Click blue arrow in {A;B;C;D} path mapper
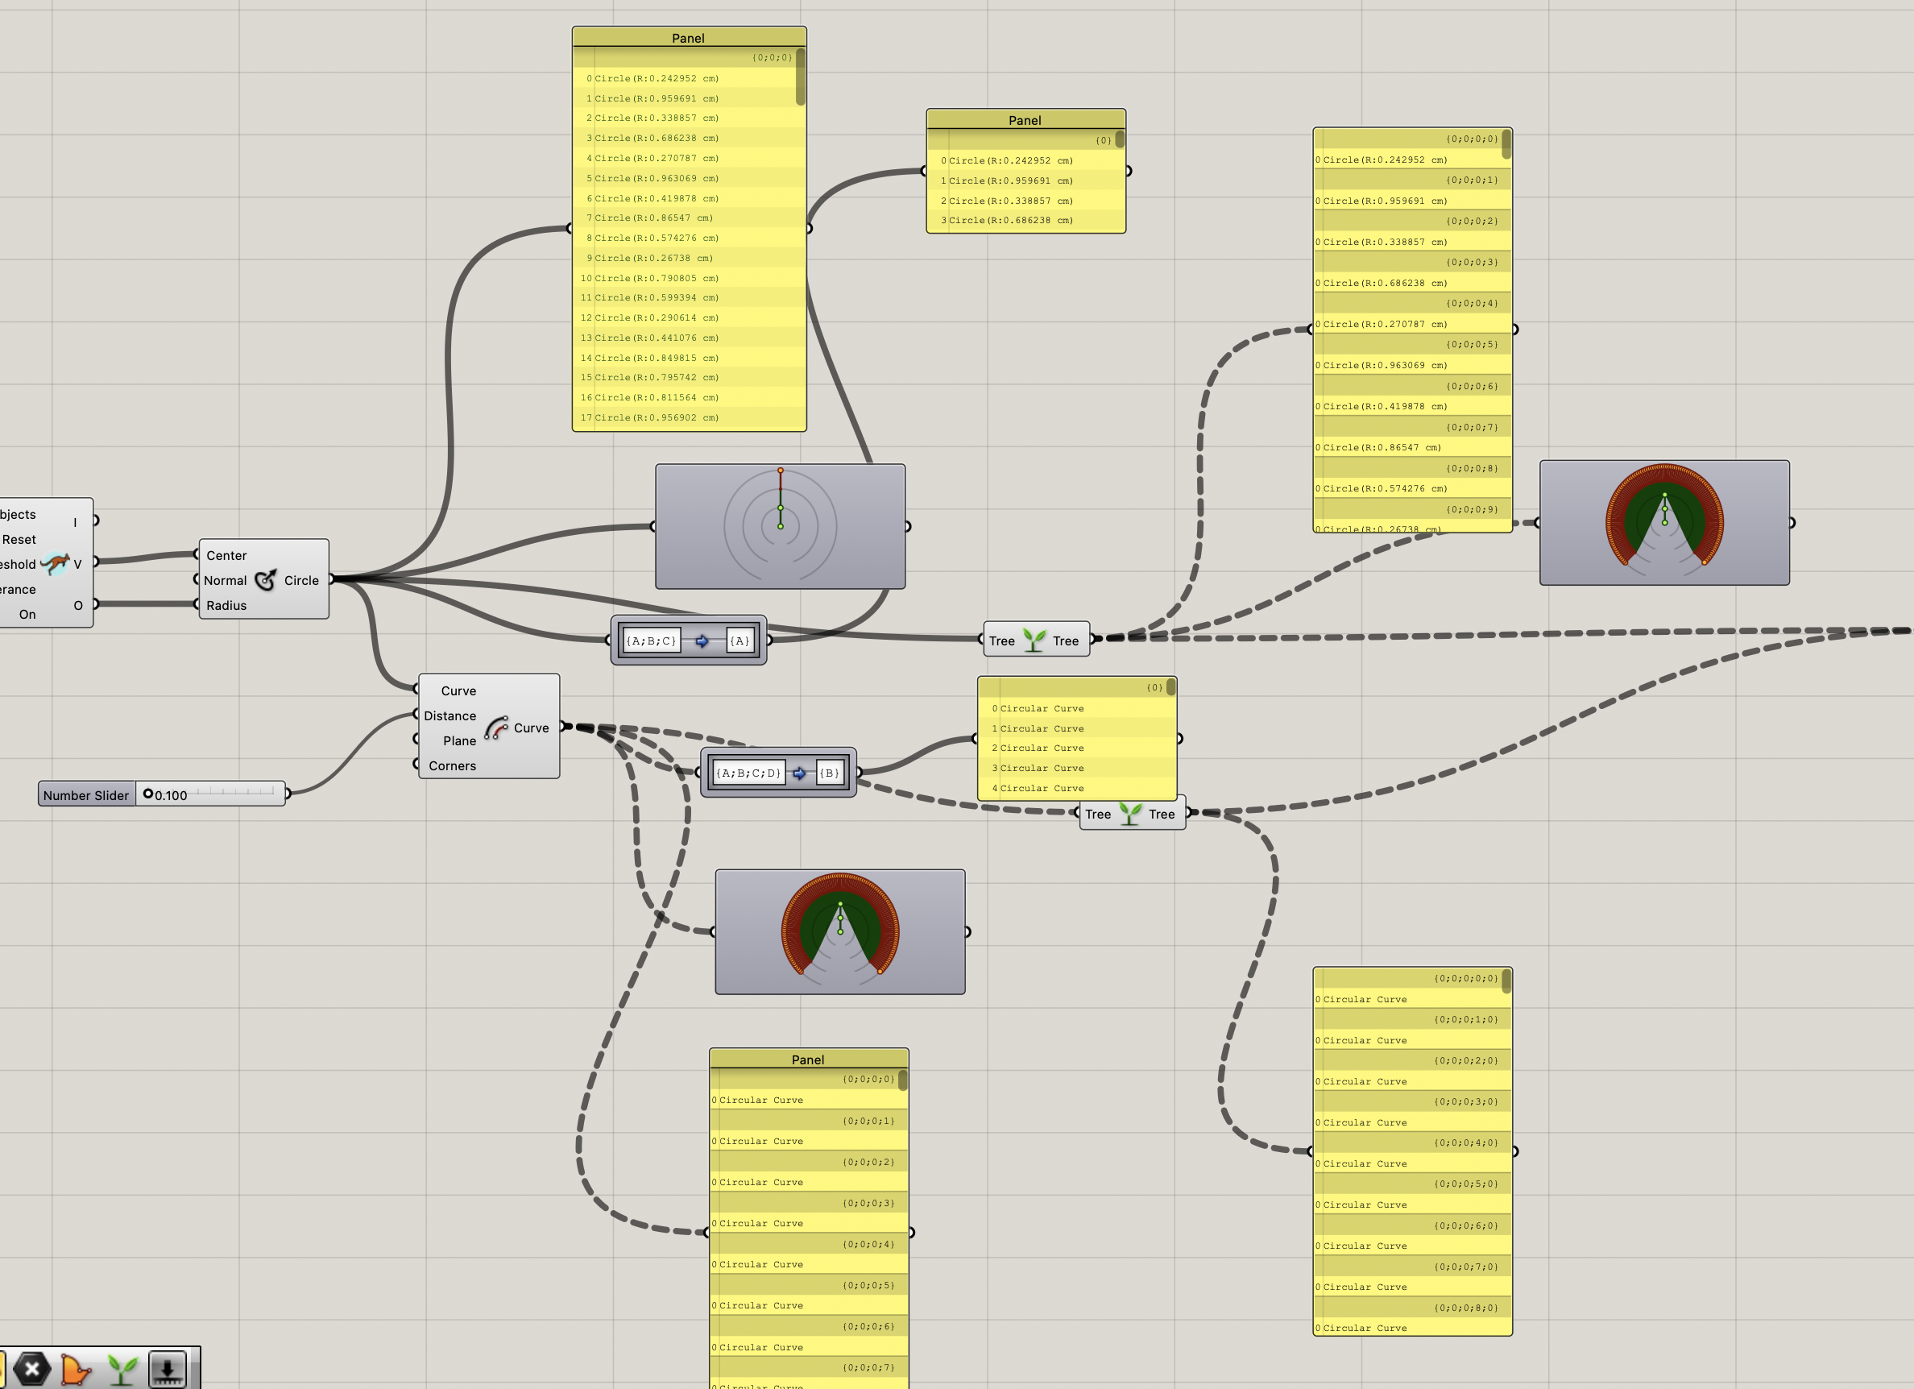Image resolution: width=1914 pixels, height=1389 pixels. click(x=799, y=773)
